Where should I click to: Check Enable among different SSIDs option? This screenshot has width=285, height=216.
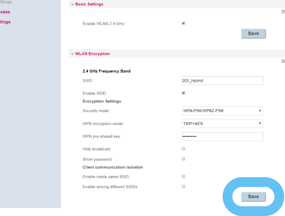coord(183,186)
